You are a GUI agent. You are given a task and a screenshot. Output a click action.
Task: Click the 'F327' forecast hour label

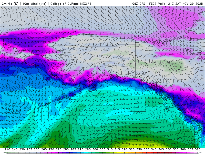[x=153, y=4]
